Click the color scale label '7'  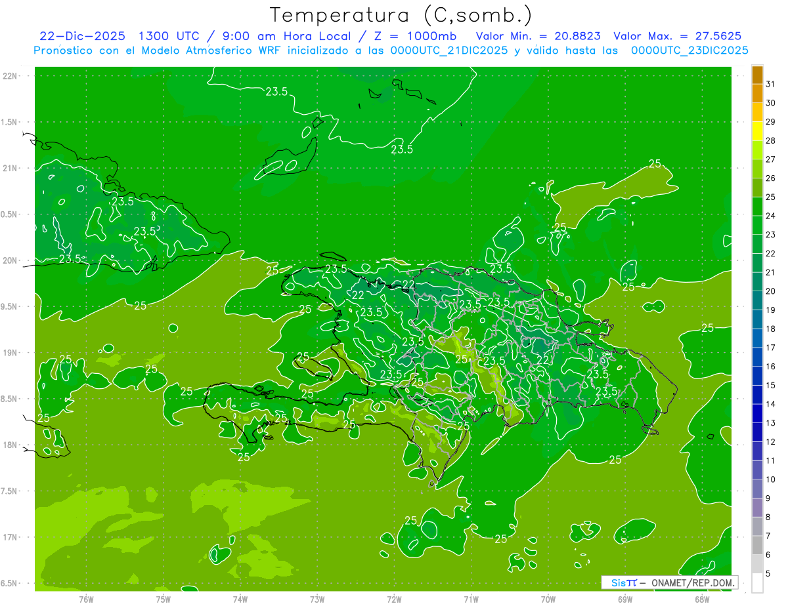pos(768,536)
